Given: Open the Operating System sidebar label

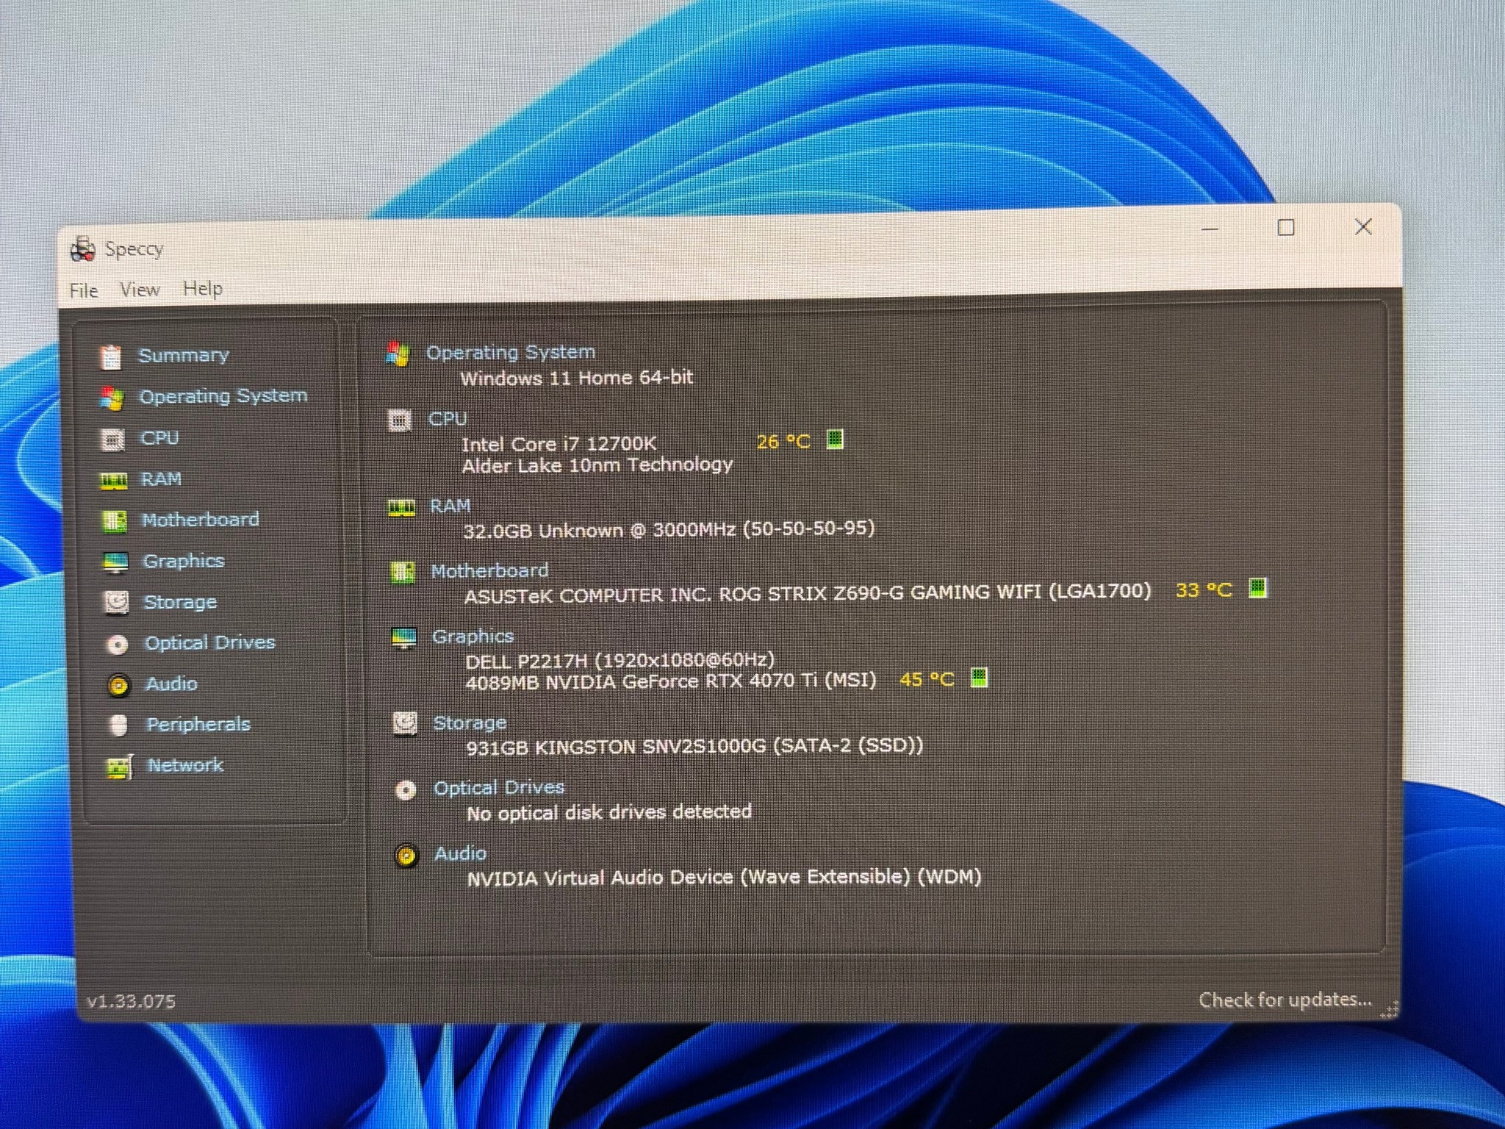Looking at the screenshot, I should point(223,396).
